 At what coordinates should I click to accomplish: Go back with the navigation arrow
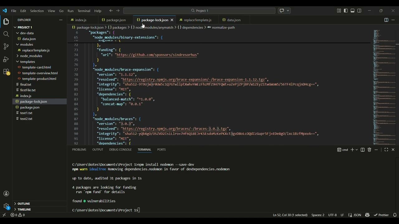[111, 11]
